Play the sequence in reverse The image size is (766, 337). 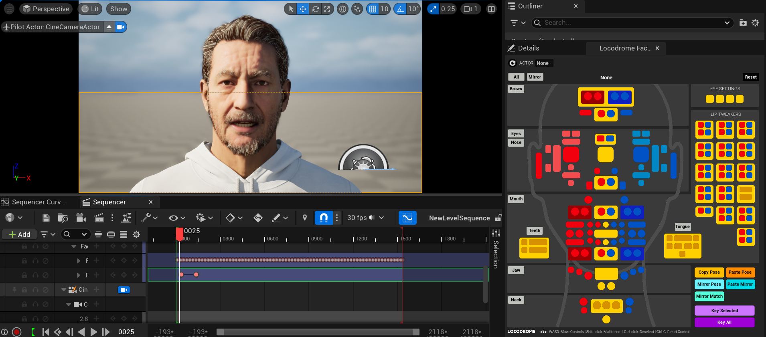click(x=81, y=332)
